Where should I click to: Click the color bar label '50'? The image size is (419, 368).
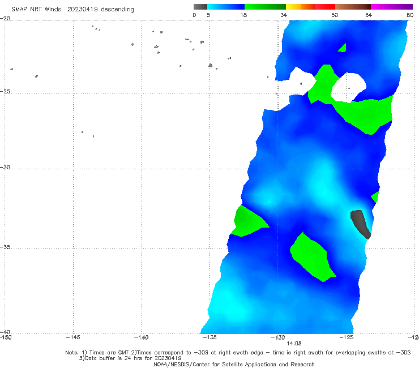[x=335, y=15]
